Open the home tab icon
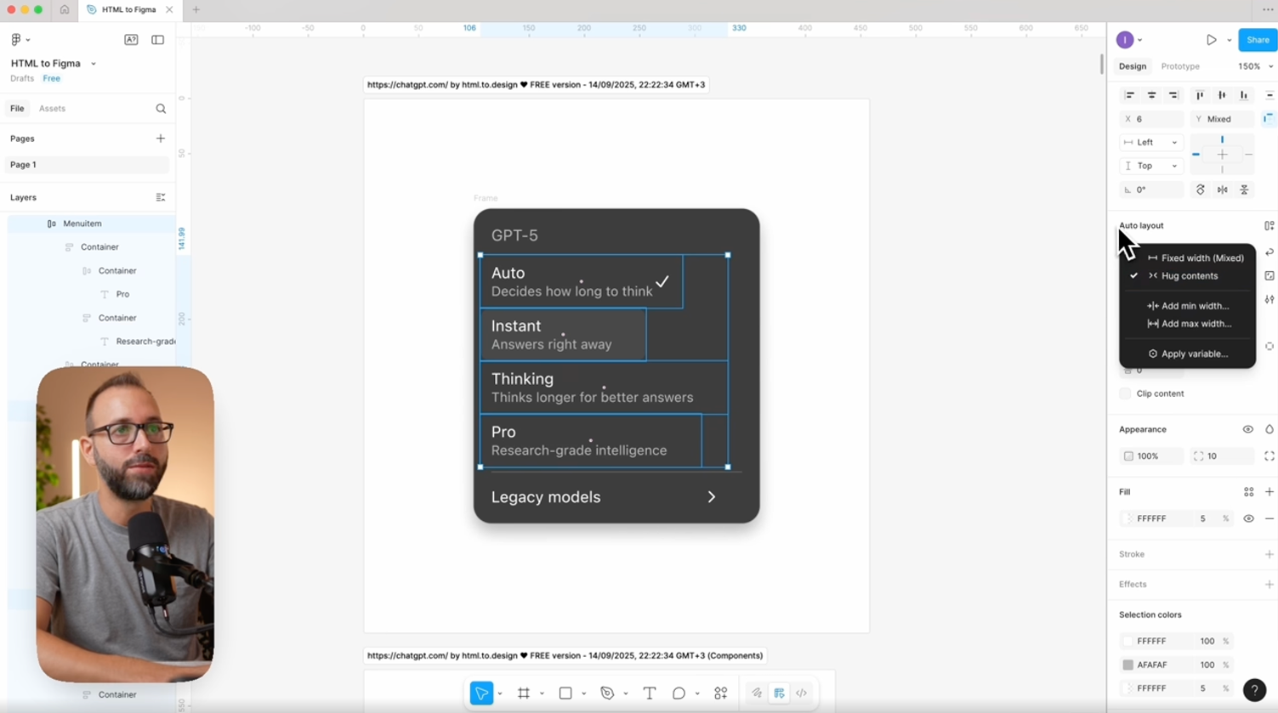The height and width of the screenshot is (713, 1278). [x=65, y=9]
